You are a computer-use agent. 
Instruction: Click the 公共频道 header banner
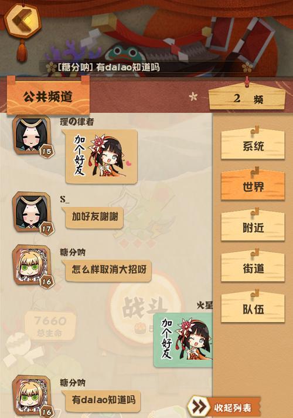(48, 96)
